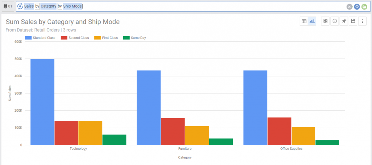Clear the search query with the X icon
This screenshot has height=165, width=372.
349,7
